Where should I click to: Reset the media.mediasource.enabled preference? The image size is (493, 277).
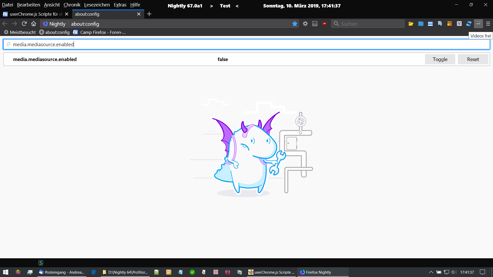point(473,59)
